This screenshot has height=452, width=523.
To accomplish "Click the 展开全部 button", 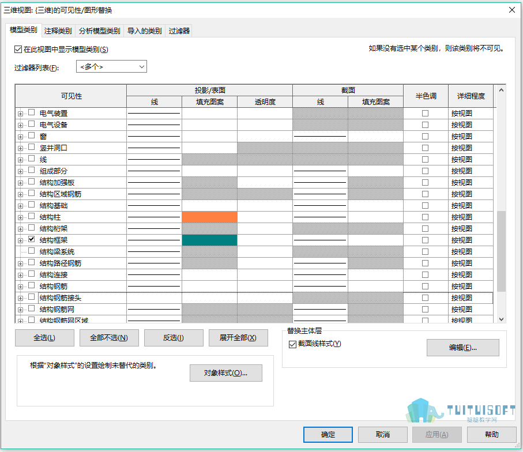I will (x=238, y=338).
